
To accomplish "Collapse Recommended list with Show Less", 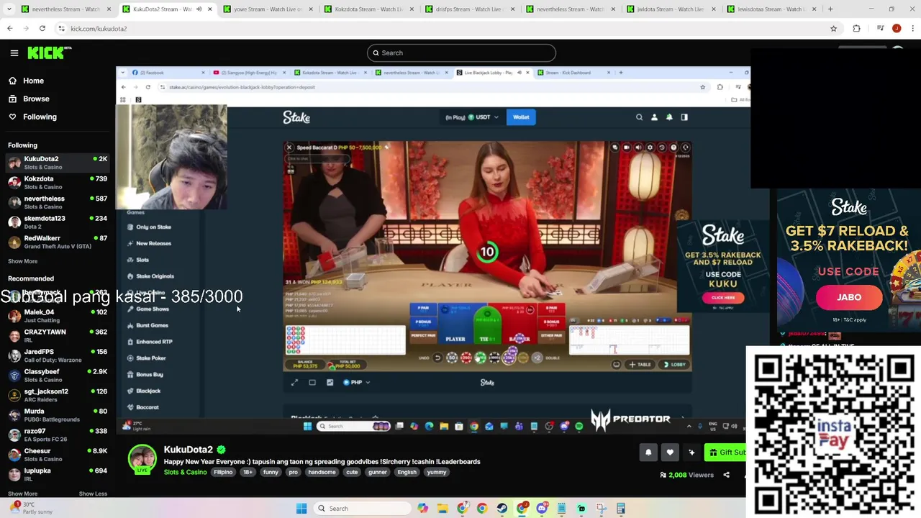I will click(93, 494).
